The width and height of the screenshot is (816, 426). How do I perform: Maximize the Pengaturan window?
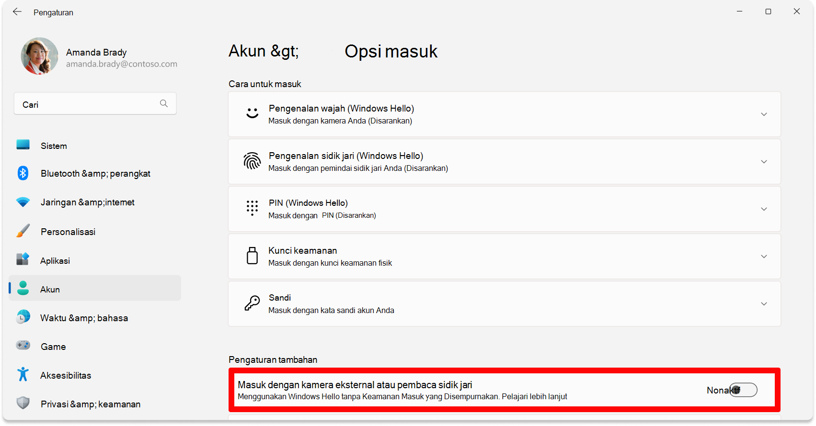768,11
